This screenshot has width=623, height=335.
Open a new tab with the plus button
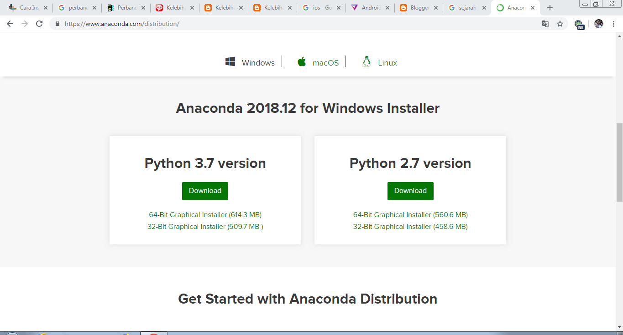(x=550, y=7)
